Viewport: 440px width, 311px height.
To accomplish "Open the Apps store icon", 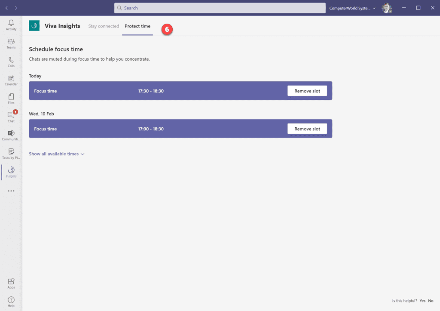I will tap(11, 283).
